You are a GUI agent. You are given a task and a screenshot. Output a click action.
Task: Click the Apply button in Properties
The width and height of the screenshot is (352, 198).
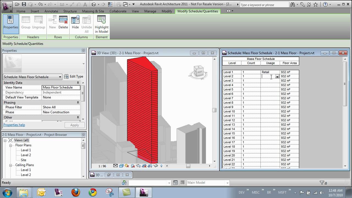click(75, 125)
